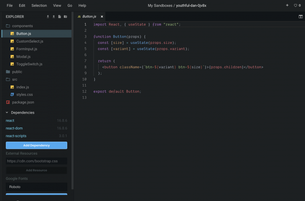The image size is (305, 201).
Task: Expand the public folder
Action: pos(17,72)
